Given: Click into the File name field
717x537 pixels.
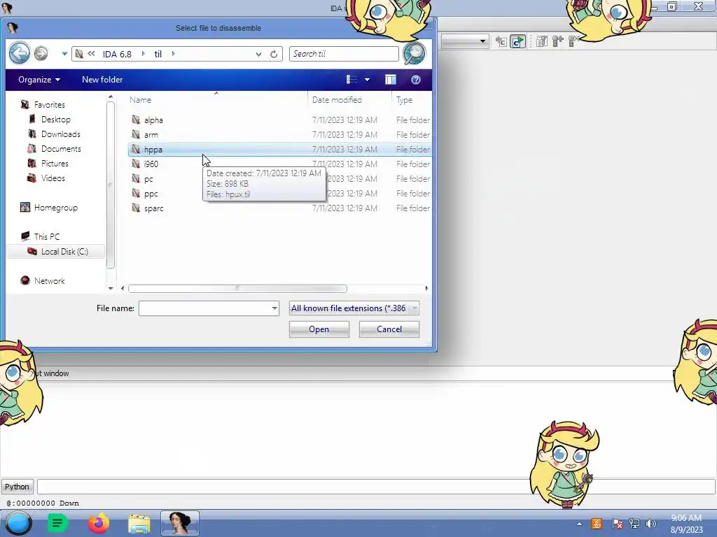Looking at the screenshot, I should click(205, 308).
